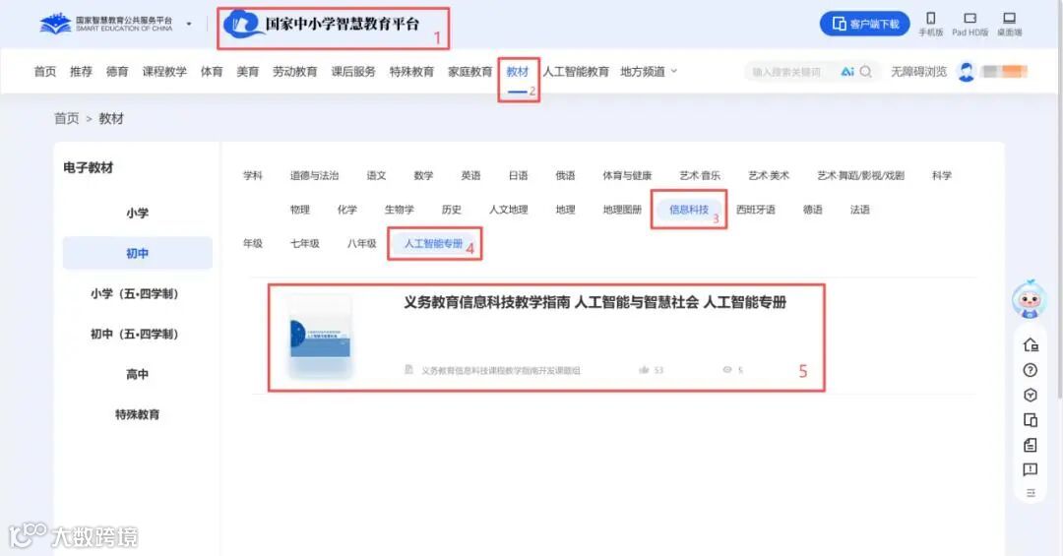
Task: Filter by subject 科学
Action: point(942,175)
